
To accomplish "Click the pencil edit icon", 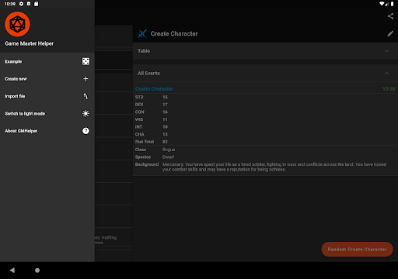I will click(x=390, y=33).
